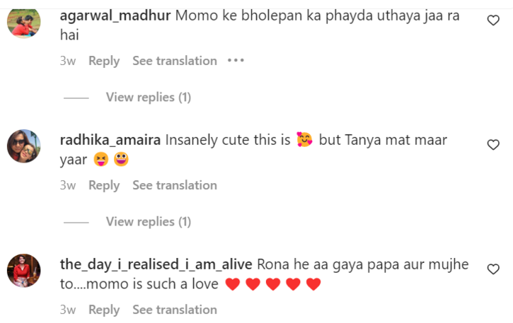
Task: Click the 3w timestamp on agarwal_madhur's comment
Action: [x=68, y=61]
